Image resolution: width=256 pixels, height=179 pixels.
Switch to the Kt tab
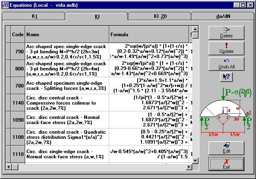(34, 16)
